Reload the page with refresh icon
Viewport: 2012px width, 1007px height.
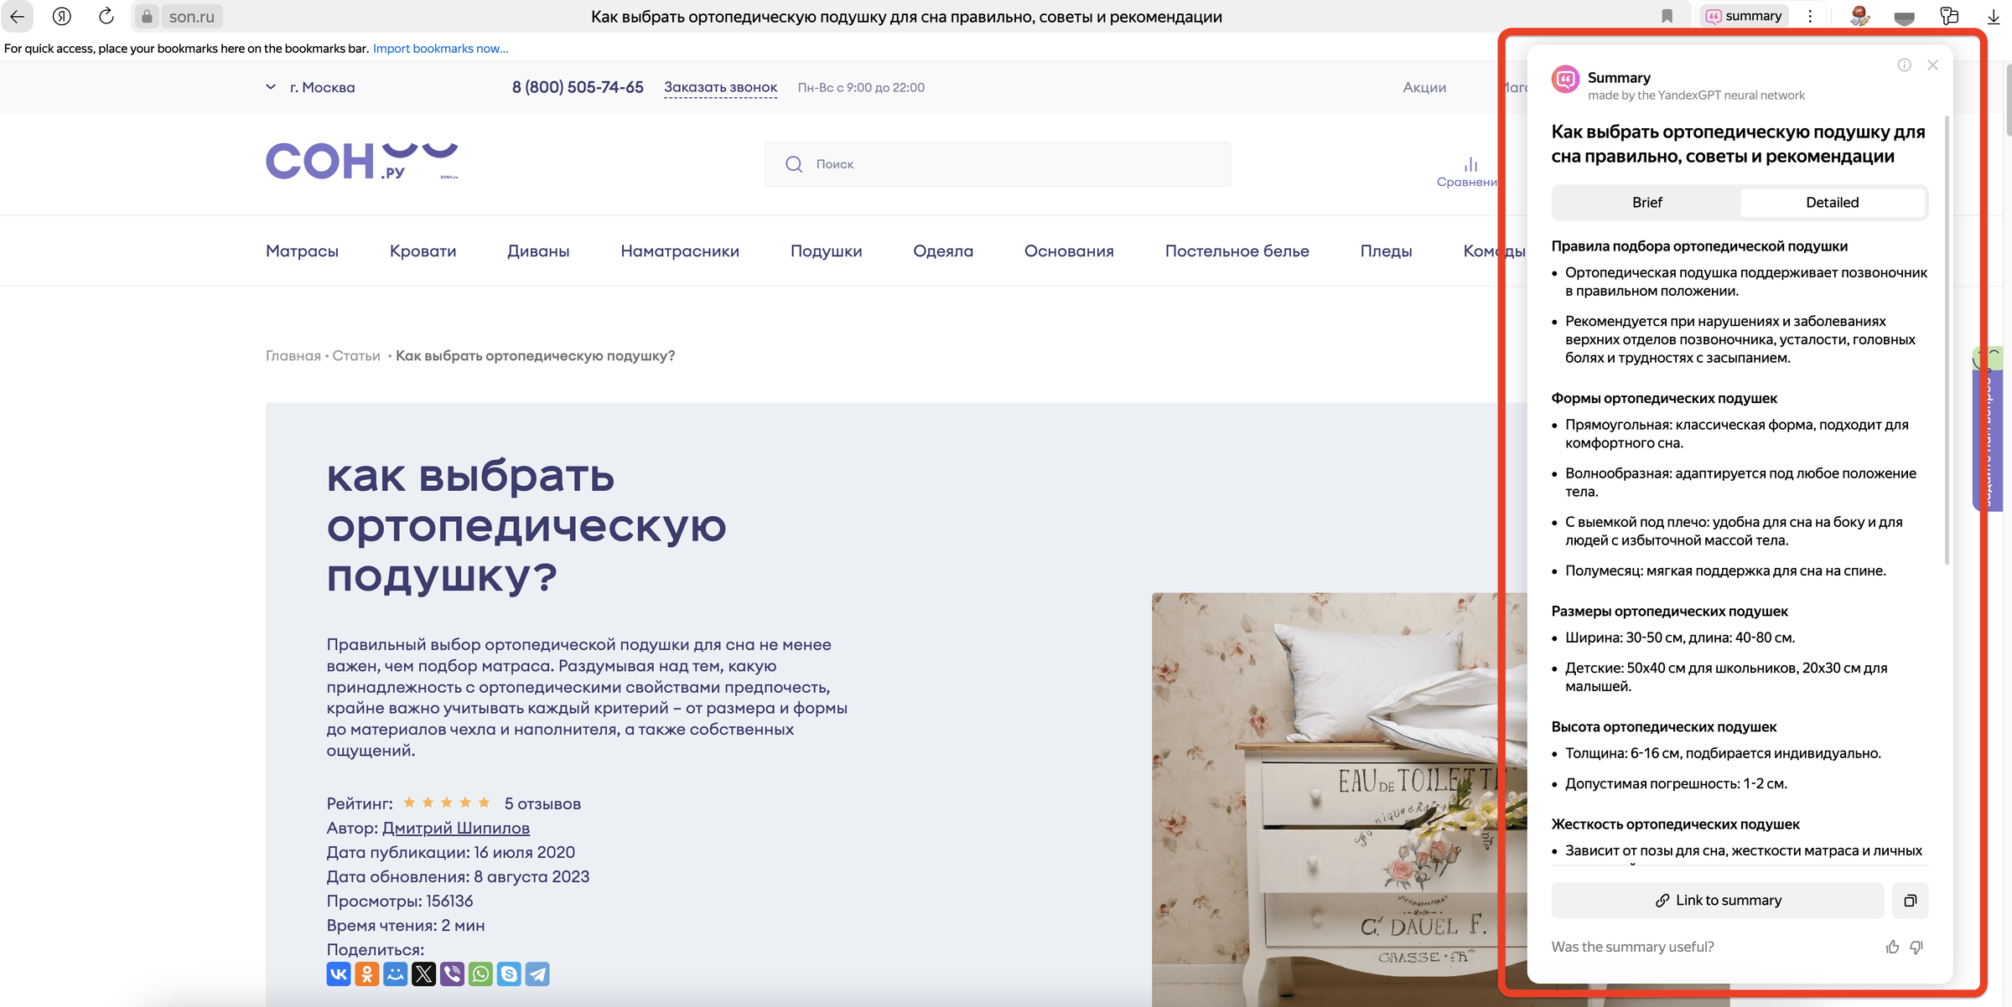[x=106, y=16]
